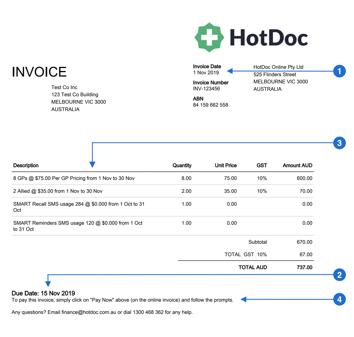Select the amount 600.00
This screenshot has height=337, width=354.
point(305,178)
